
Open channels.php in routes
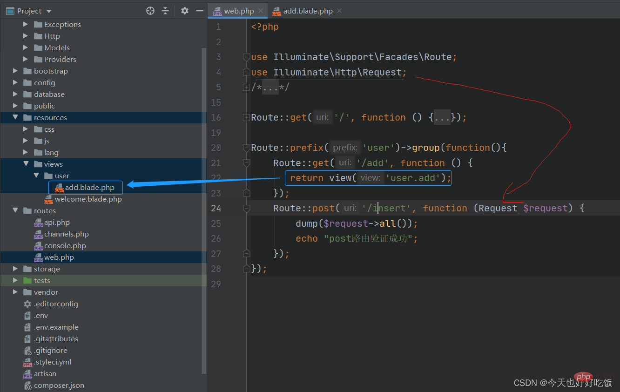click(66, 234)
